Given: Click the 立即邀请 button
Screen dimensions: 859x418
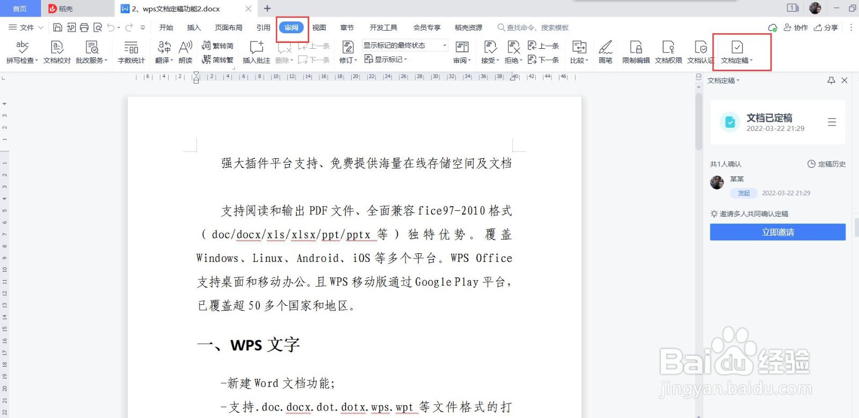Looking at the screenshot, I should [777, 232].
